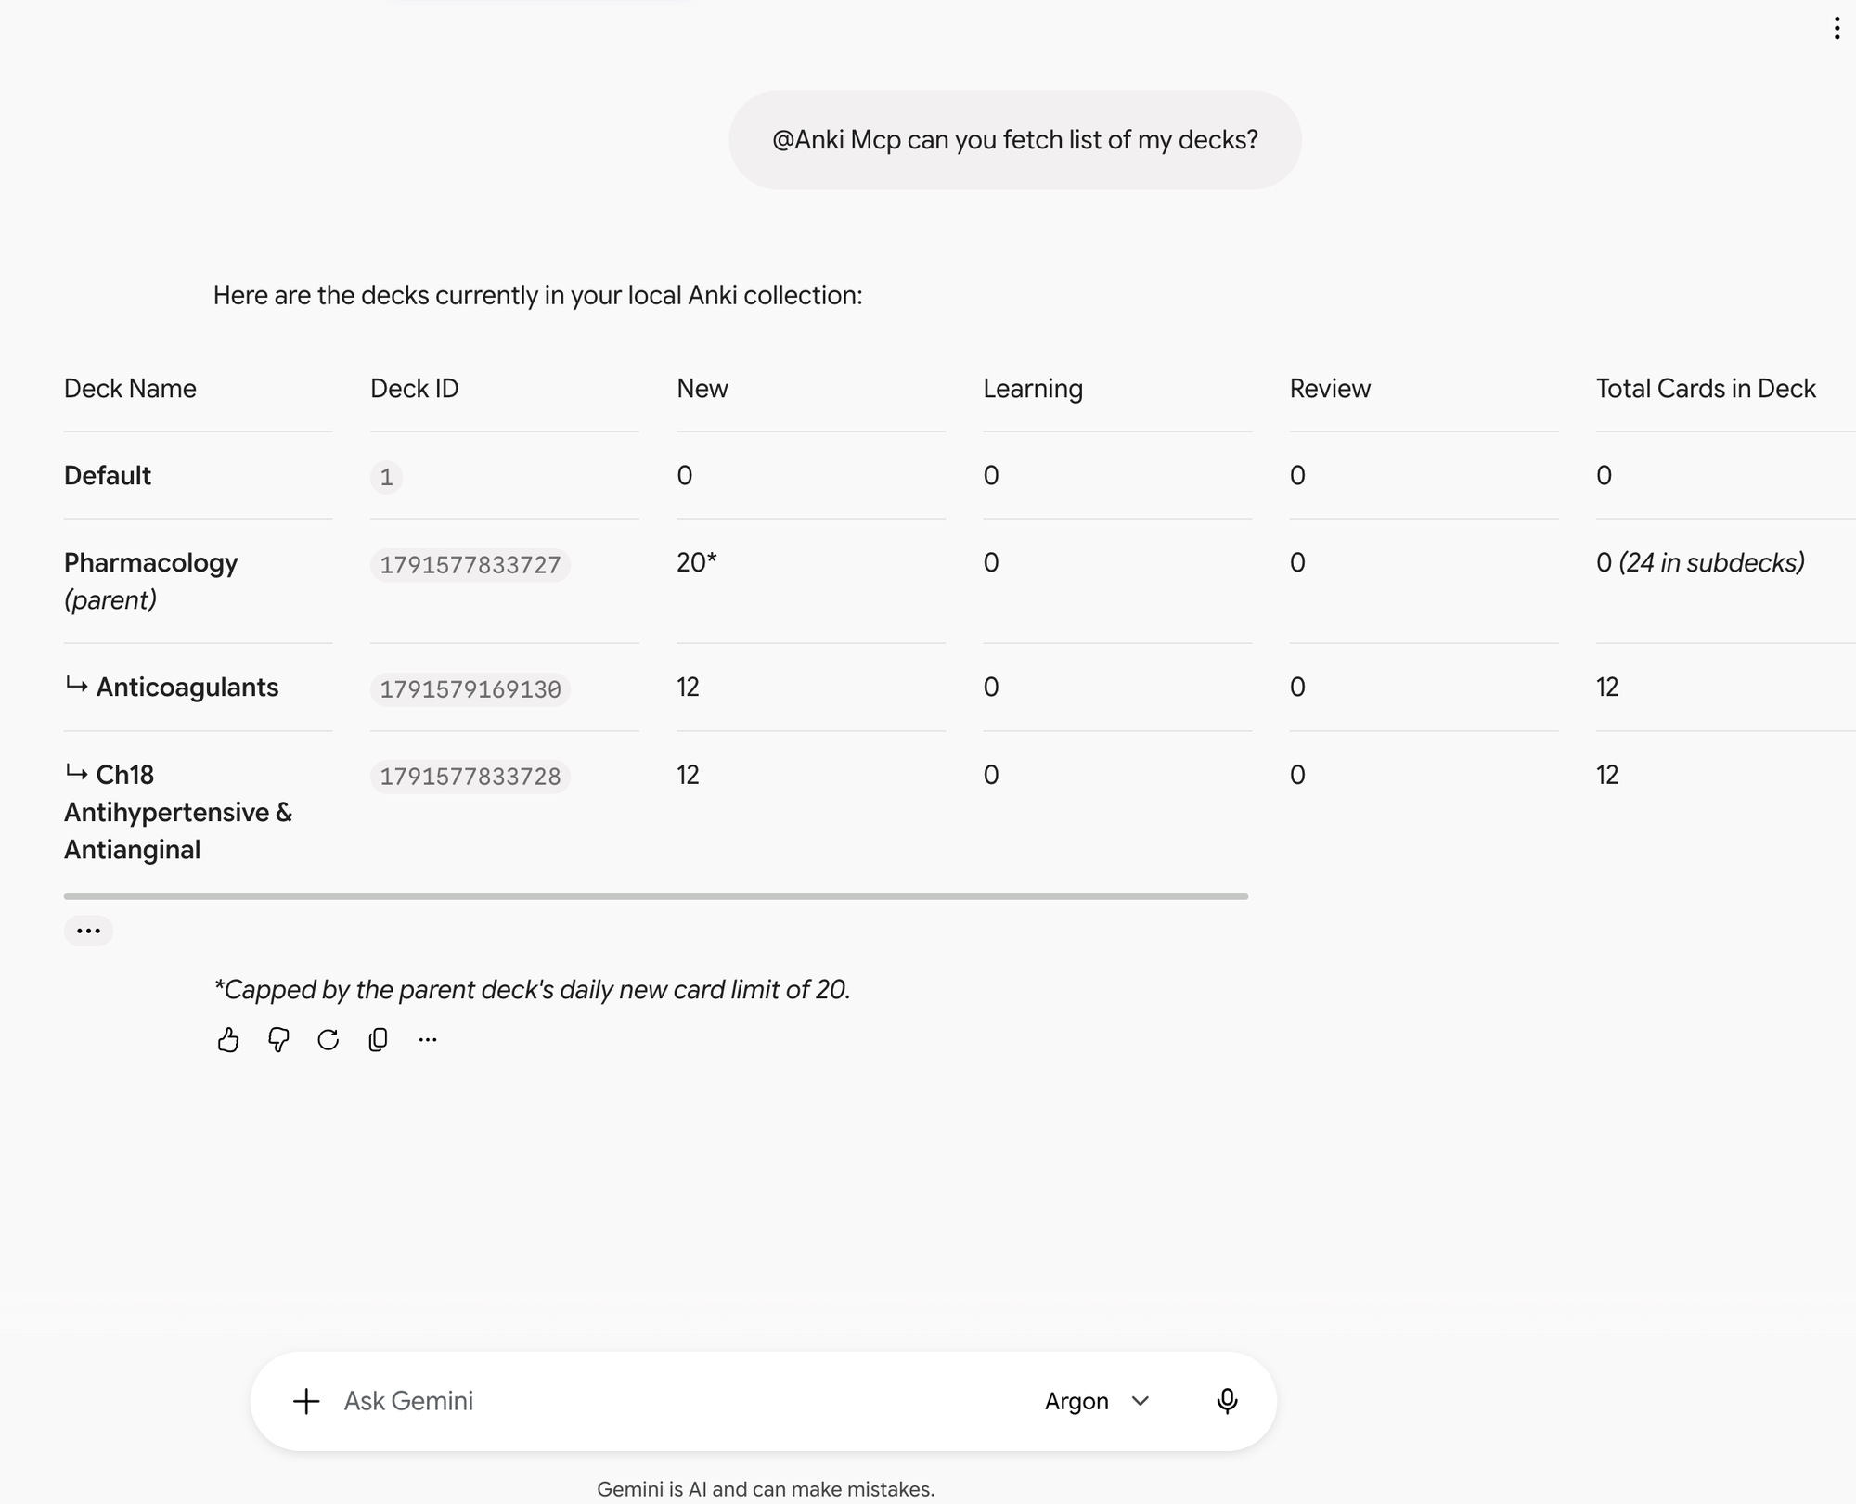
Task: Click the plus icon to add attachments
Action: 306,1401
